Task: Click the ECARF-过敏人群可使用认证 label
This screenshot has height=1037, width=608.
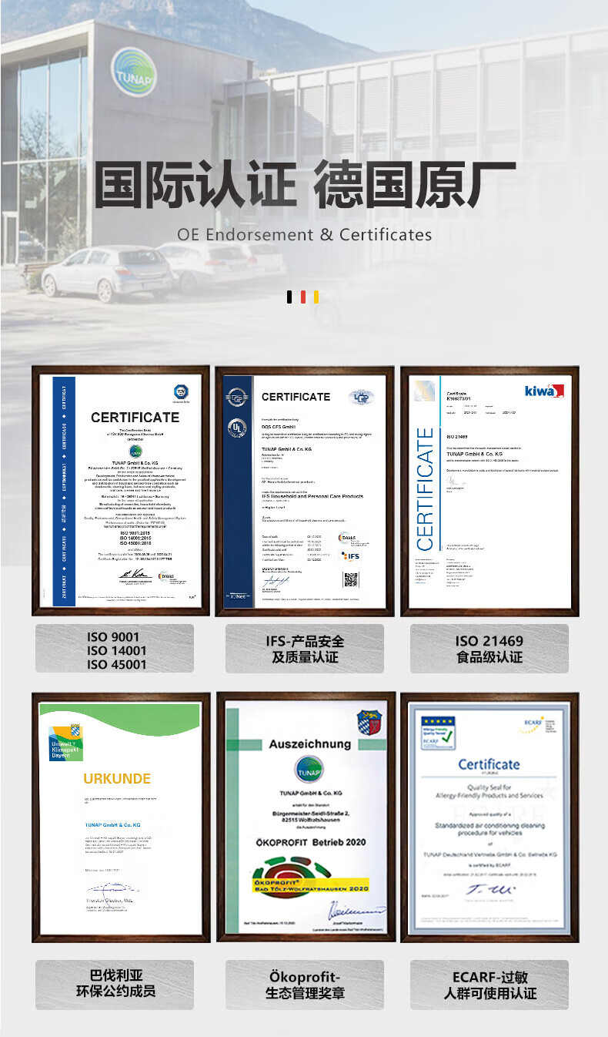Action: [x=489, y=985]
